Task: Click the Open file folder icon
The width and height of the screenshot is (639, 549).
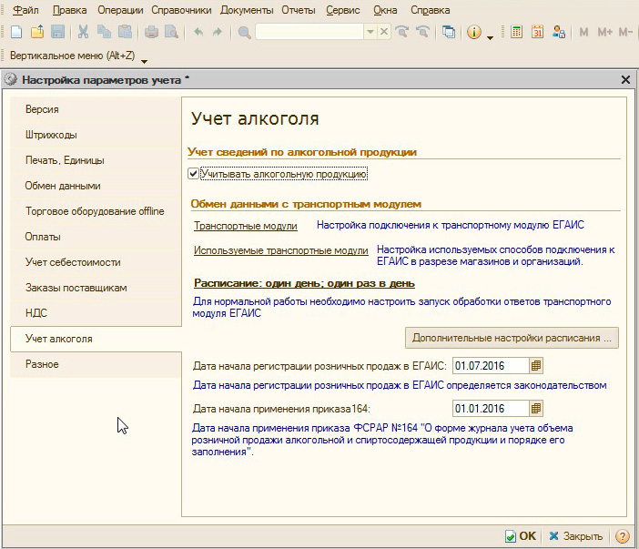Action: point(37,32)
